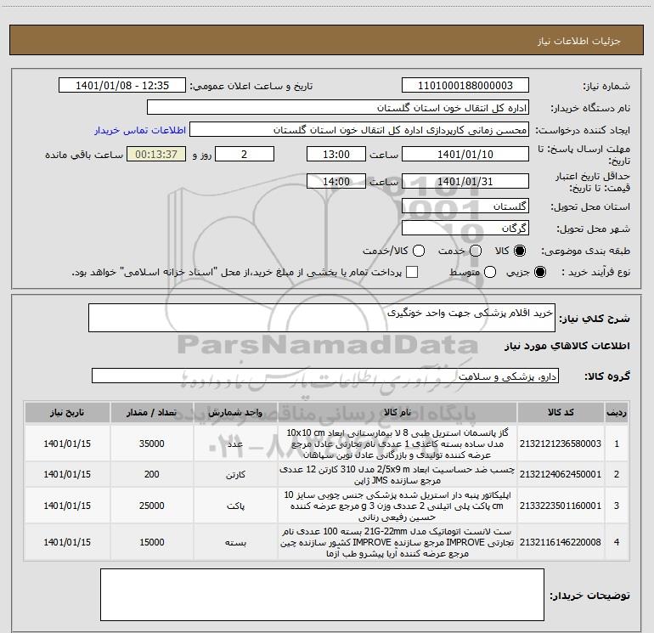The width and height of the screenshot is (654, 633).
Task: Click the response deadline time 13:00
Action: [x=336, y=154]
